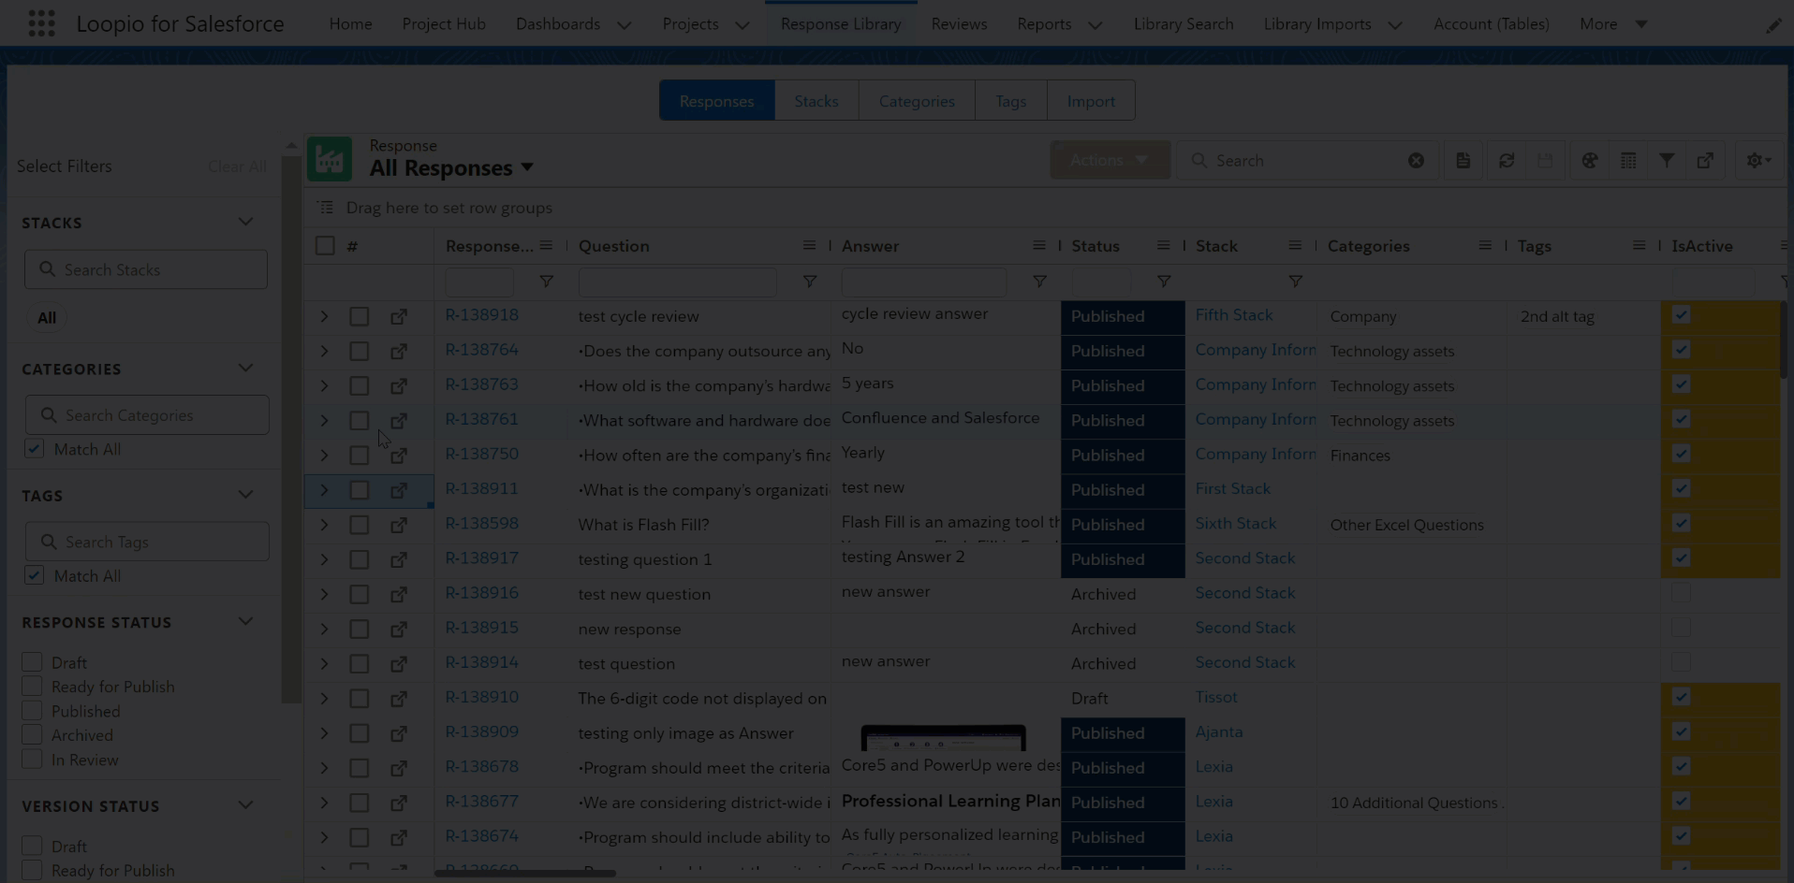Check Published under Response Status
Screen dimensions: 1794x883
pos(32,711)
